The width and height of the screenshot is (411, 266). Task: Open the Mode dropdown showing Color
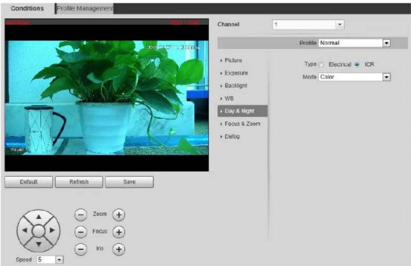coord(354,77)
